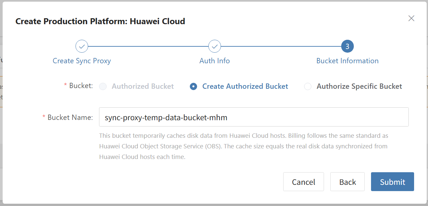Click the Auth Info checkmark circle

tap(215, 46)
